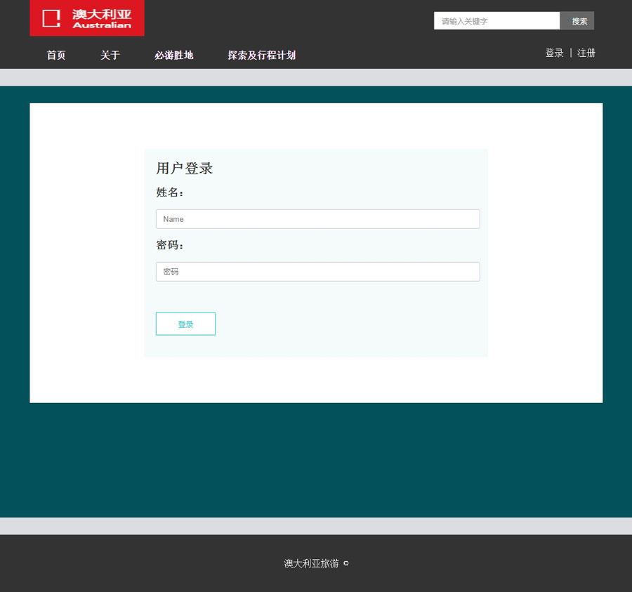The width and height of the screenshot is (632, 592).
Task: Click the Australian English logo text
Action: click(x=102, y=26)
